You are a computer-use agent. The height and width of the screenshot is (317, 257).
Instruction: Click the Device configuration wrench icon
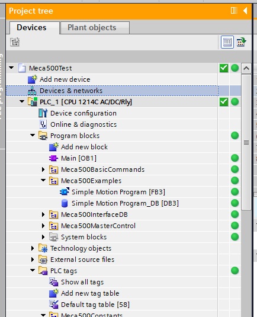pos(43,113)
